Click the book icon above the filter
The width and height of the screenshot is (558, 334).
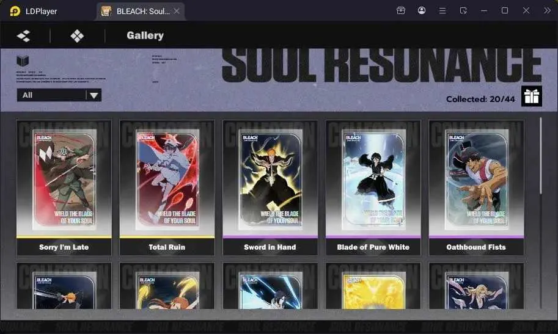23,61
